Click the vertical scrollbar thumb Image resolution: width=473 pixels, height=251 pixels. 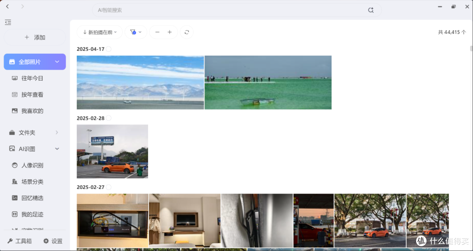click(471, 49)
